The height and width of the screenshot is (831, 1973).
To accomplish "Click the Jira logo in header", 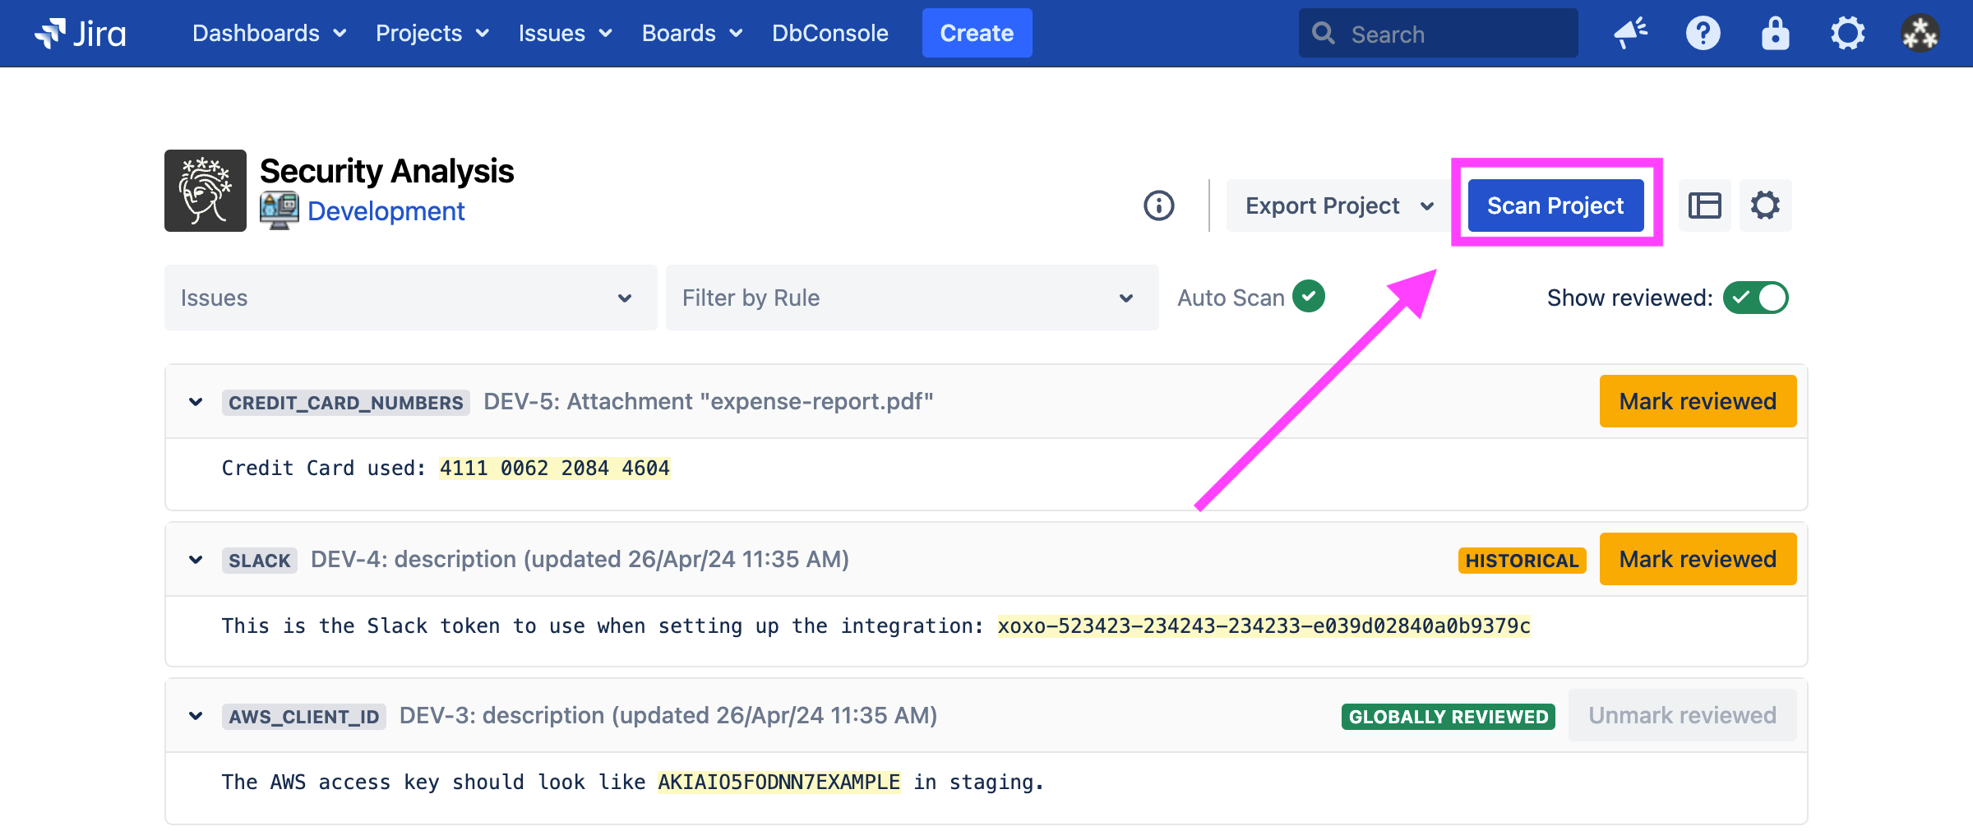I will pyautogui.click(x=81, y=34).
